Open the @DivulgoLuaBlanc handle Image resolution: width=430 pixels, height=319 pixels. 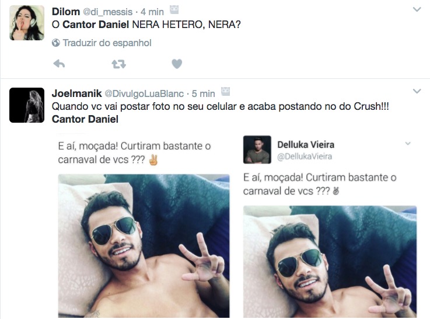pyautogui.click(x=144, y=94)
